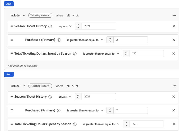Viewport: 179px width, 131px height.
Task: Click the And operator between the two groups
Action: pyautogui.click(x=9, y=74)
